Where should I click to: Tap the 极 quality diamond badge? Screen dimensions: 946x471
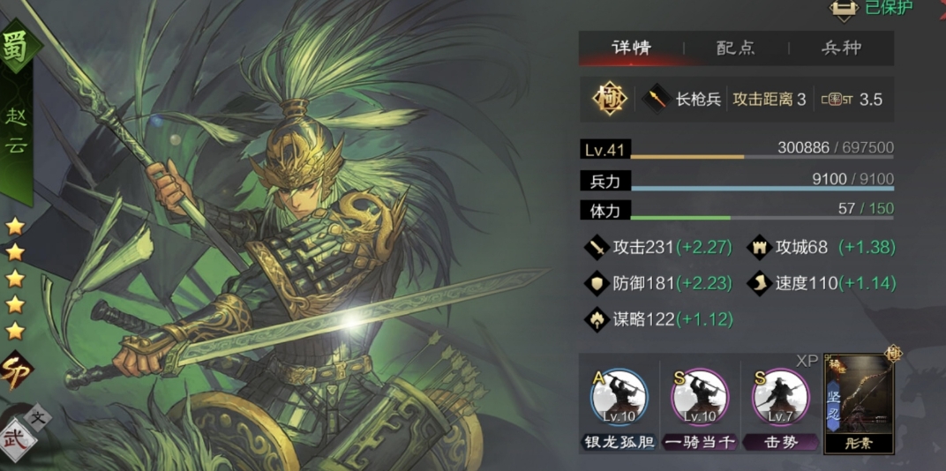609,100
